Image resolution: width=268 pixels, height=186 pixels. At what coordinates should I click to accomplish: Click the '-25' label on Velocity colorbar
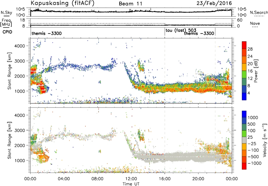(253, 143)
